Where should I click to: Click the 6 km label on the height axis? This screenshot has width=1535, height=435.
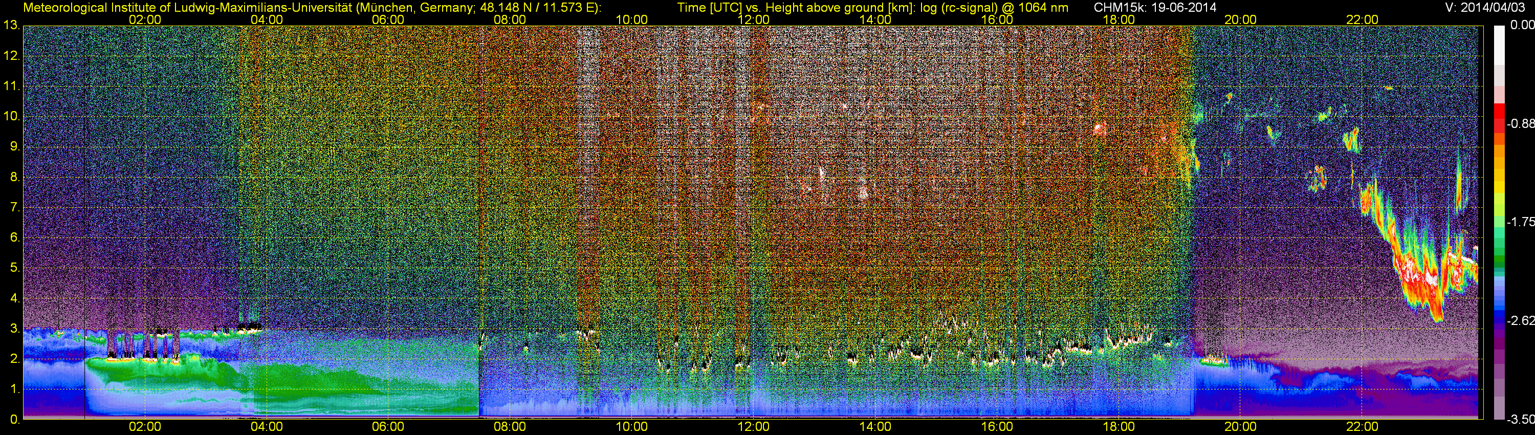(x=15, y=237)
